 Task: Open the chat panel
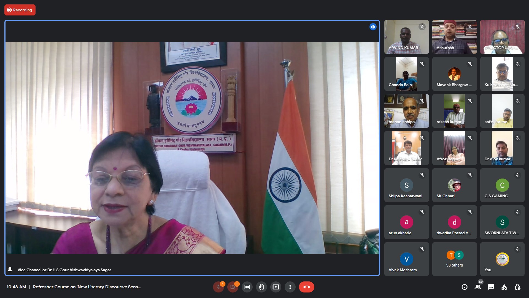click(x=491, y=287)
